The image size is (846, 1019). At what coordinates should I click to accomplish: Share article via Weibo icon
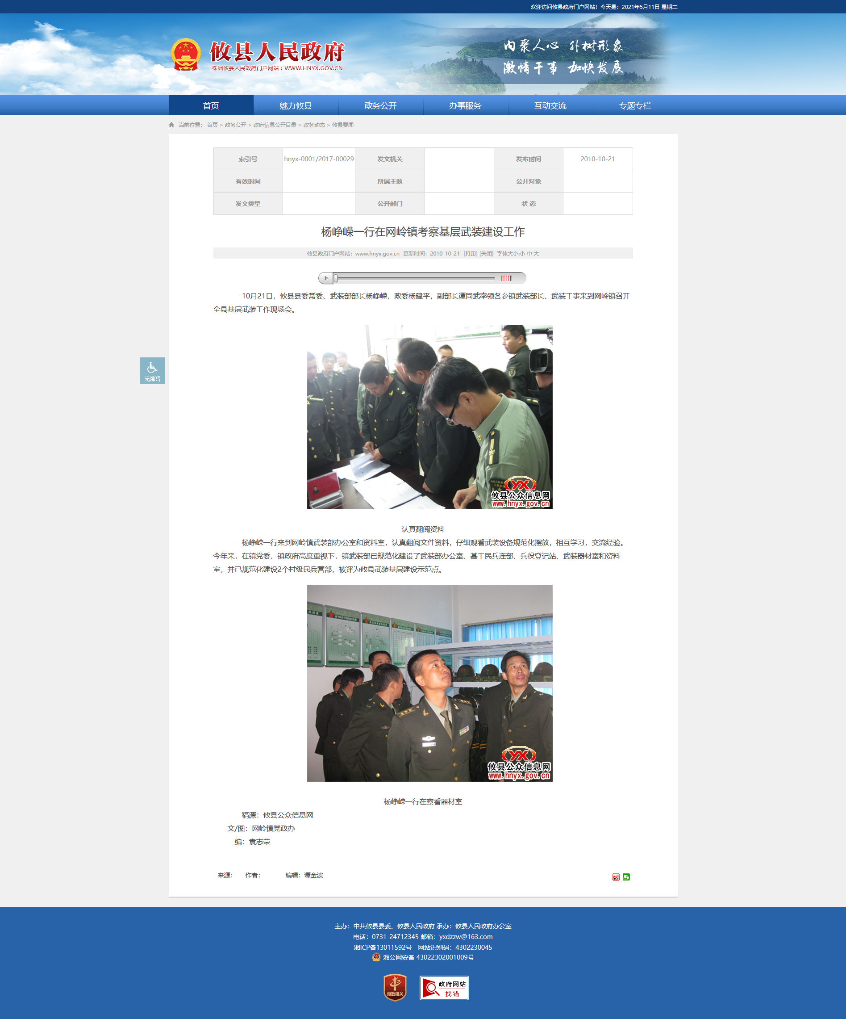(x=616, y=877)
